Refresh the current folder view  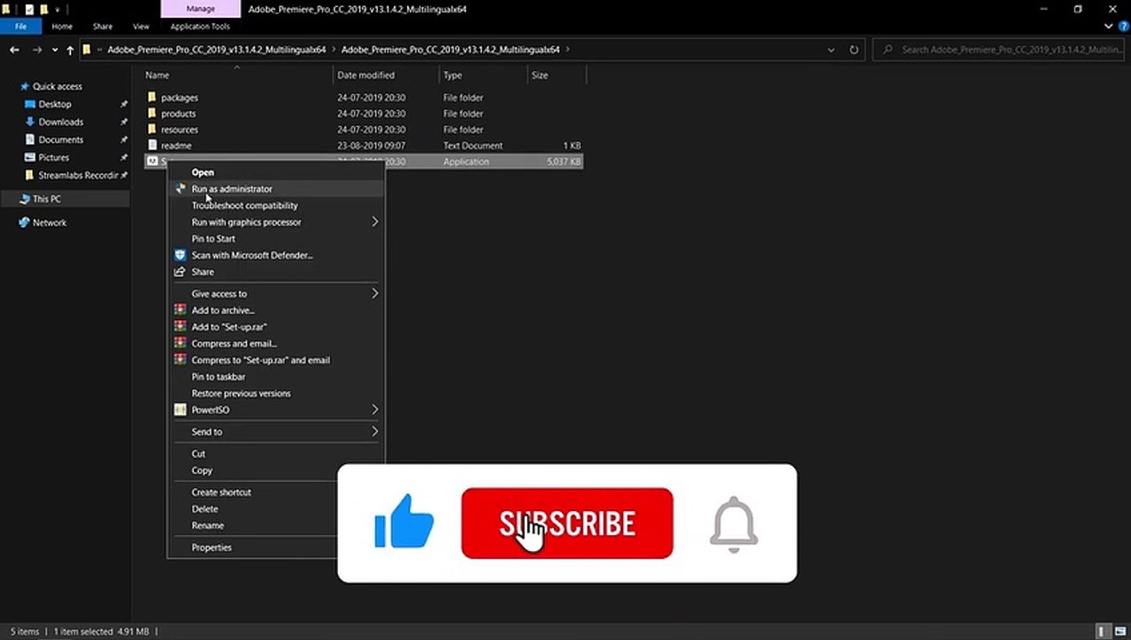pos(854,50)
